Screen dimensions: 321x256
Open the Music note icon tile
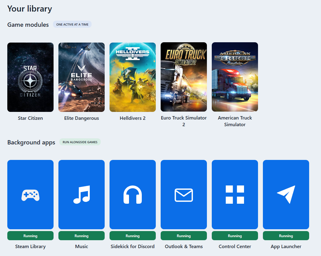click(82, 194)
